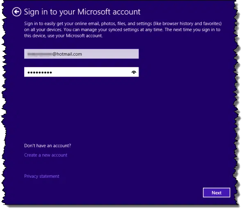View Microsoft's privacy statement
The image size is (246, 211).
point(42,177)
